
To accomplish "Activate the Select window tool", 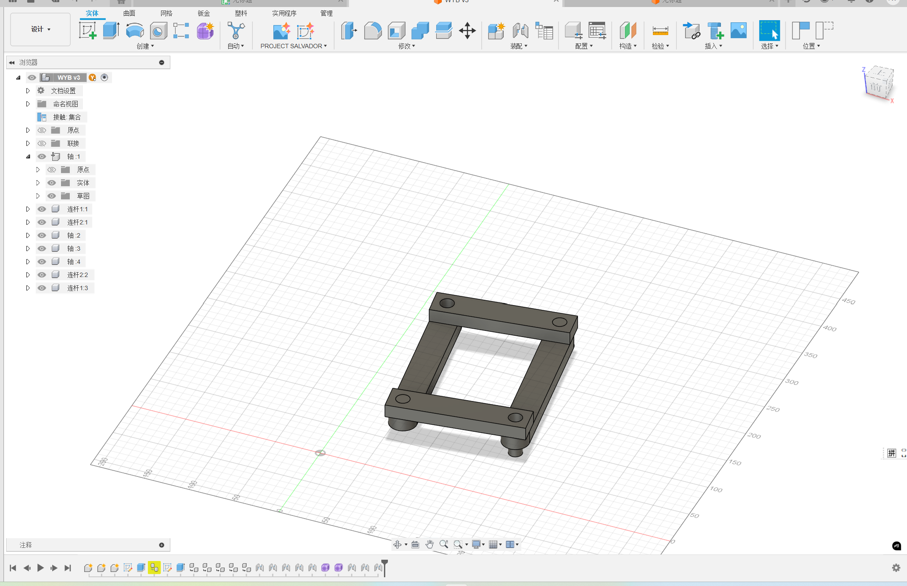I will coord(769,31).
